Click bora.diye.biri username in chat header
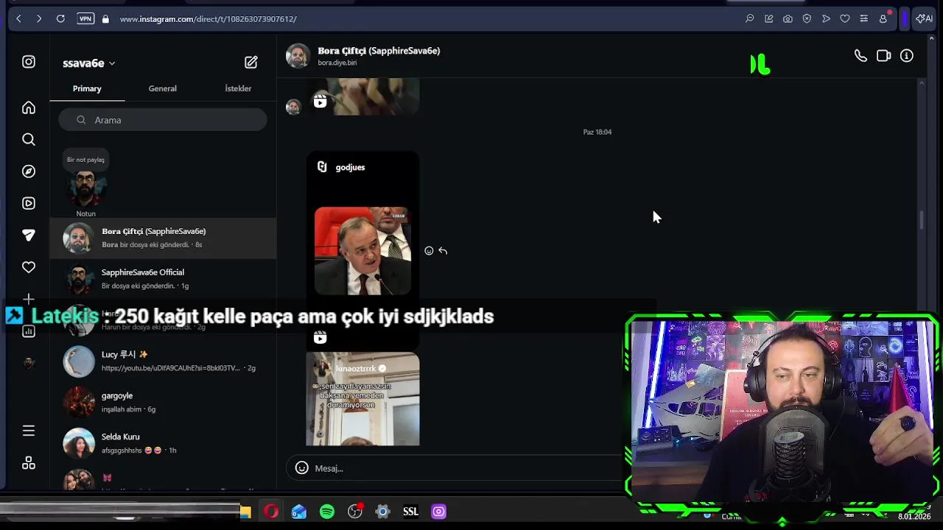This screenshot has height=530, width=943. (337, 63)
